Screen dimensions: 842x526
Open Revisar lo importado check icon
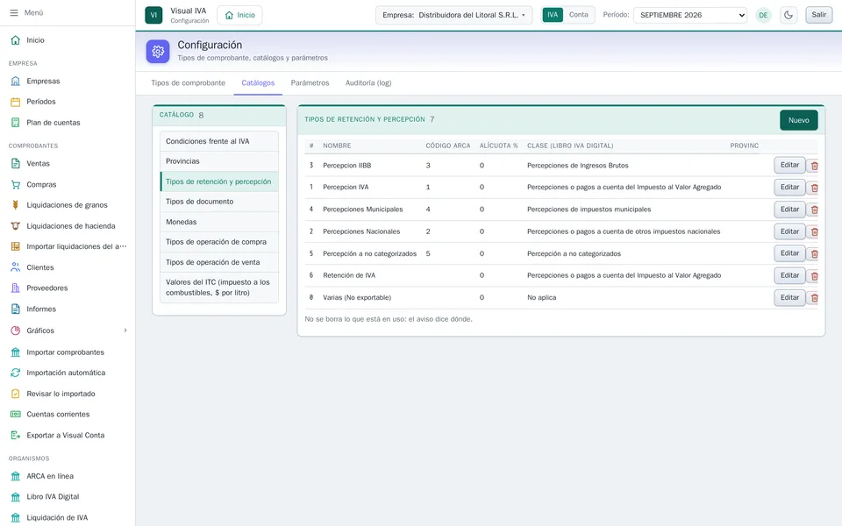click(16, 394)
